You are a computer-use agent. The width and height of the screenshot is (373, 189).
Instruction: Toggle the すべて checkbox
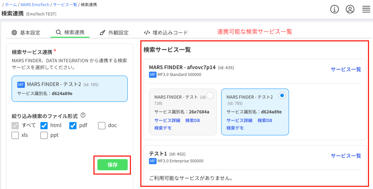15,126
